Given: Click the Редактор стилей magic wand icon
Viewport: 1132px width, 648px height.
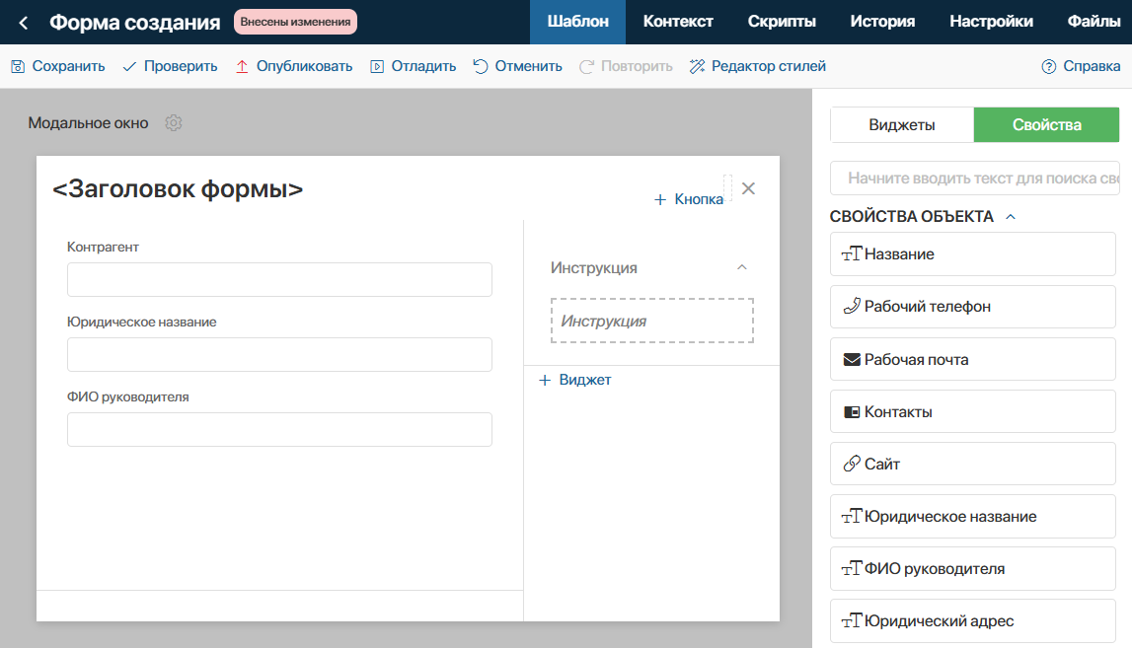Looking at the screenshot, I should tap(697, 66).
